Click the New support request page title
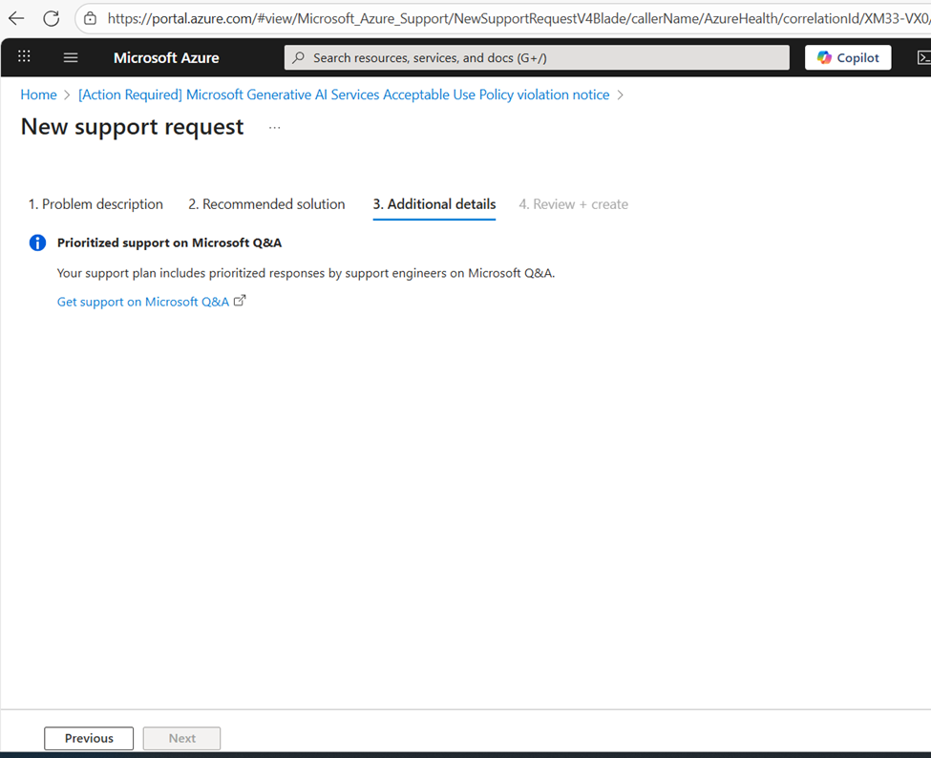This screenshot has height=758, width=931. point(133,127)
